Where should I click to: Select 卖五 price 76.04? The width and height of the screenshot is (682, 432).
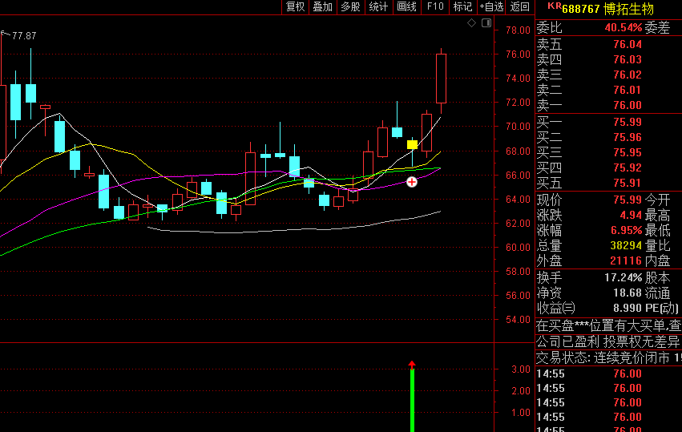coord(628,44)
